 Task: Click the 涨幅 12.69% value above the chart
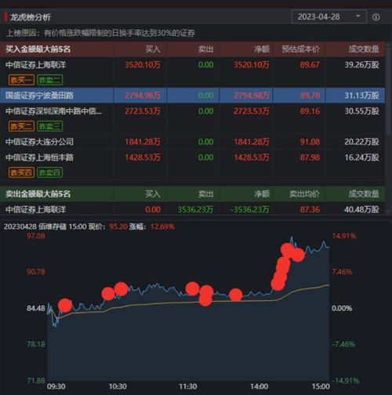pyautogui.click(x=162, y=226)
